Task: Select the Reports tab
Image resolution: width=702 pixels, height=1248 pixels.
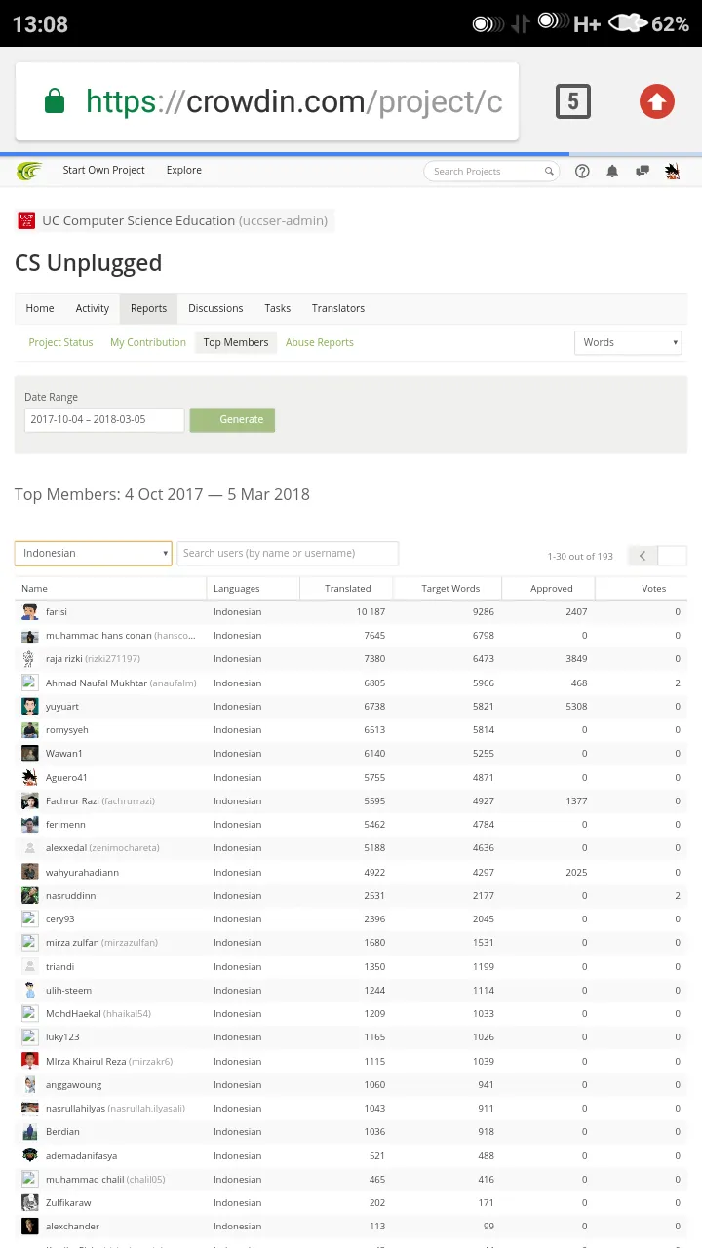Action: (x=148, y=308)
